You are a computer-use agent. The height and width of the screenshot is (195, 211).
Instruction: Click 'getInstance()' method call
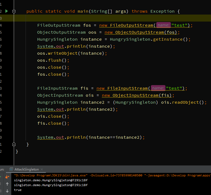click(170, 39)
